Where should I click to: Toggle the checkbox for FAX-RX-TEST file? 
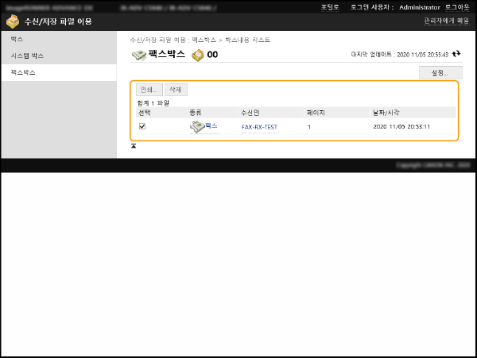(142, 126)
